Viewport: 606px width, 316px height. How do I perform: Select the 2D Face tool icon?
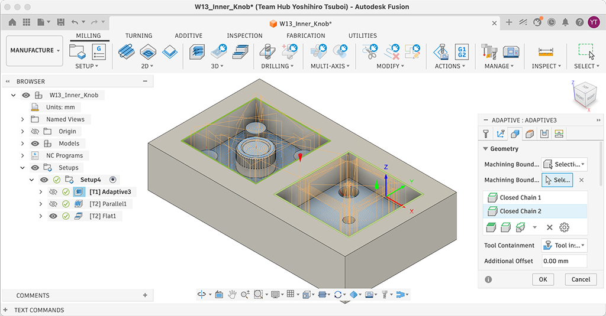pyautogui.click(x=170, y=52)
